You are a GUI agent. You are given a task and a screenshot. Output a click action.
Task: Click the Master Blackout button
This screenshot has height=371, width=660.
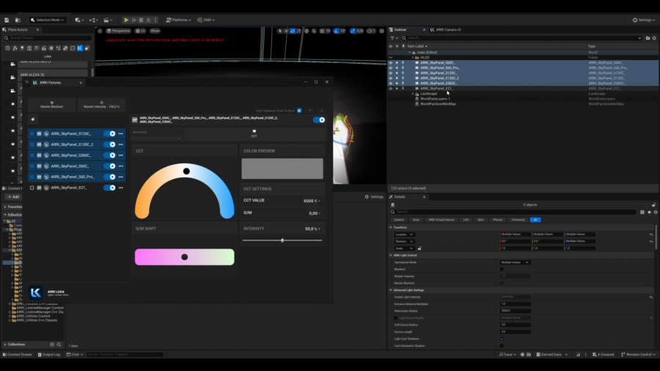[52, 104]
